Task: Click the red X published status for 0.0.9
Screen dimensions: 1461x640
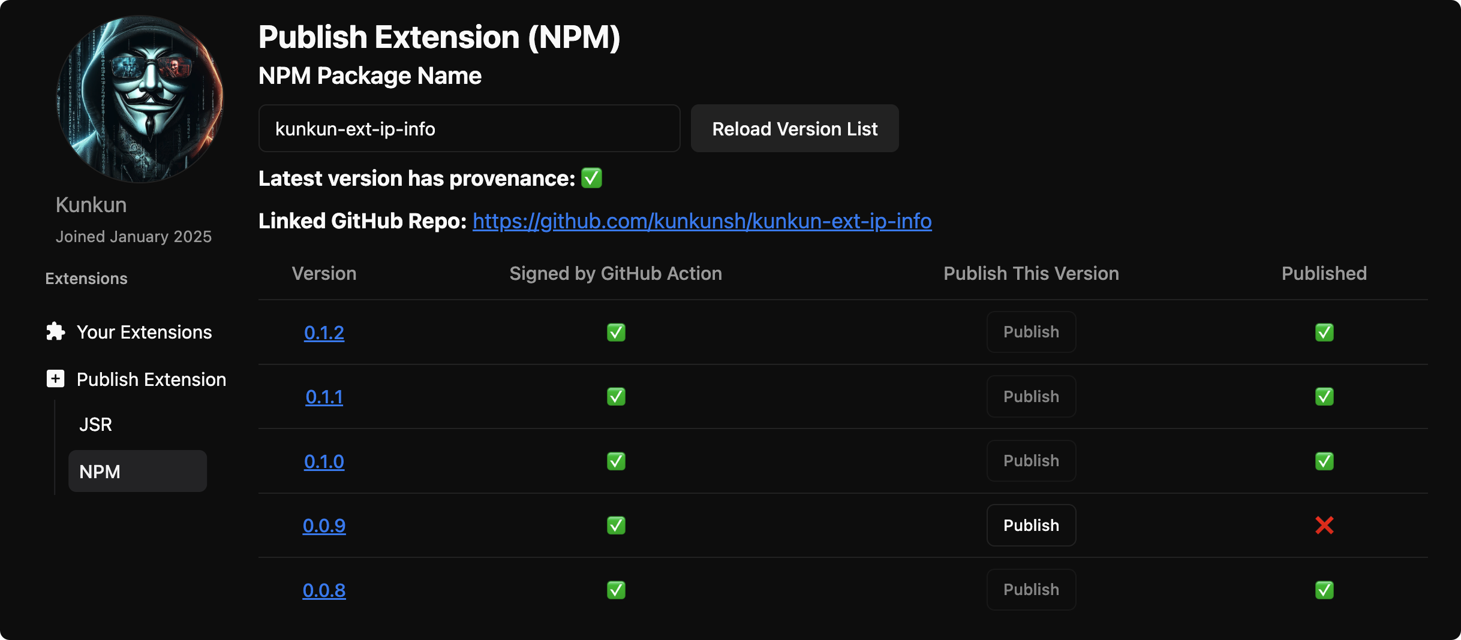Action: pos(1324,526)
